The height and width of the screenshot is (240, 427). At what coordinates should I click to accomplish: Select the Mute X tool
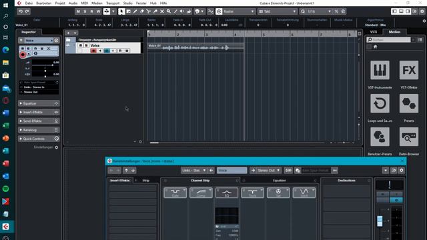coord(162,11)
